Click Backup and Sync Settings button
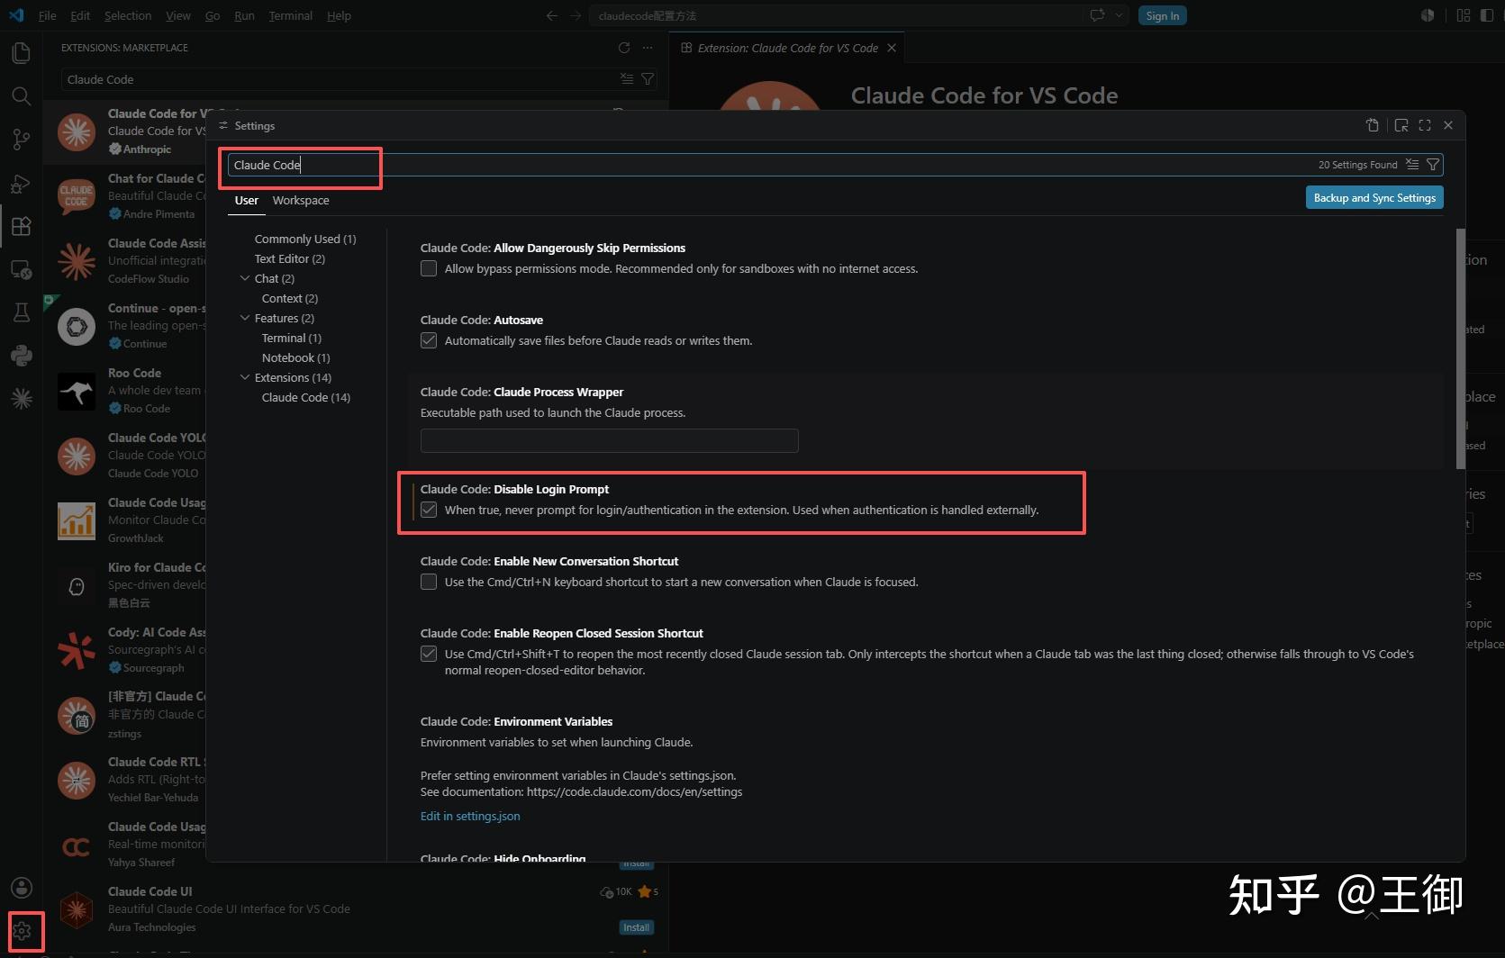Viewport: 1505px width, 958px height. (x=1374, y=198)
